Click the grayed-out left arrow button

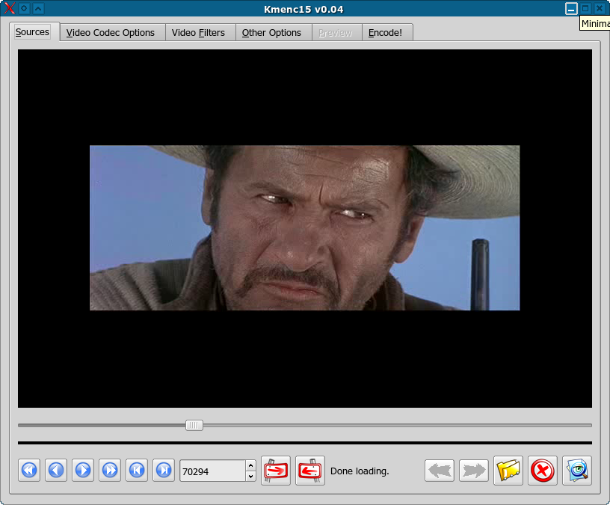440,471
